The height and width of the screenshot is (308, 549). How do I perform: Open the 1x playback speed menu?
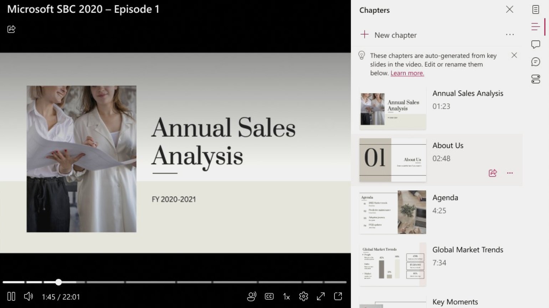(286, 297)
